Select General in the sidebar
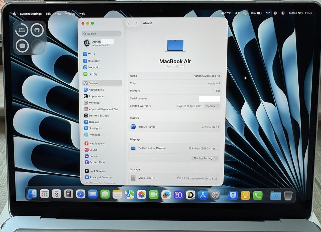This screenshot has width=321, height=232. tap(102, 83)
